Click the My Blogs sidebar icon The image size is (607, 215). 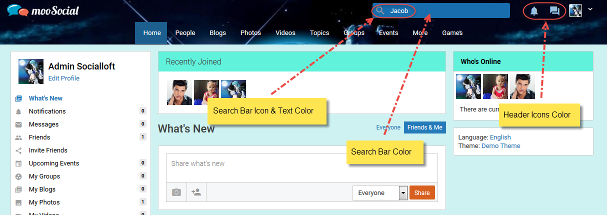pyautogui.click(x=18, y=189)
